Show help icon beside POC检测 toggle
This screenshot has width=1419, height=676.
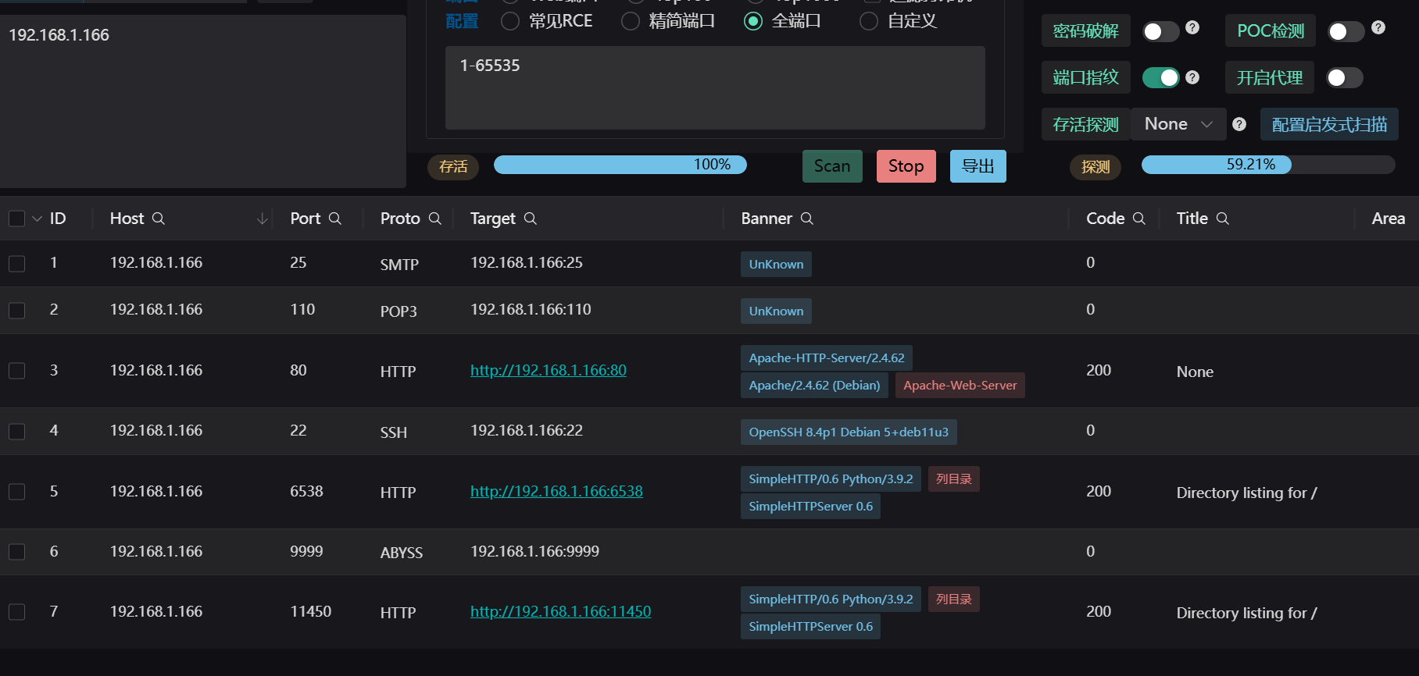1378,27
